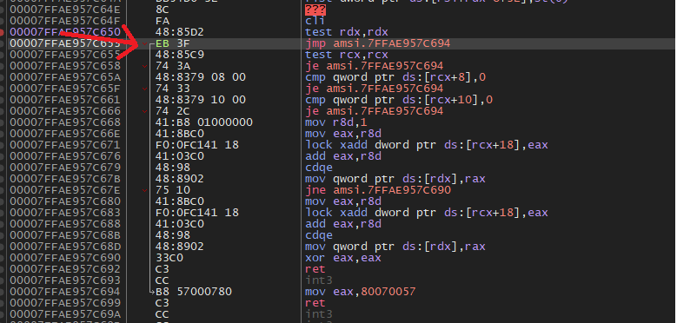Select the int3 instruction at address 00007FFAE957C693
677x323 pixels.
tap(319, 280)
